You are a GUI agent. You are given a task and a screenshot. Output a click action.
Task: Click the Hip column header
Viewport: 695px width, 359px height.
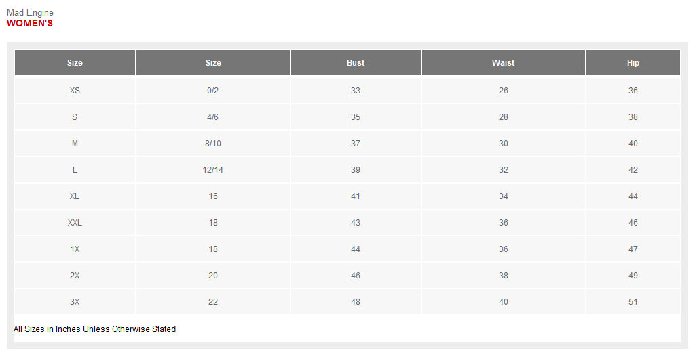point(633,63)
